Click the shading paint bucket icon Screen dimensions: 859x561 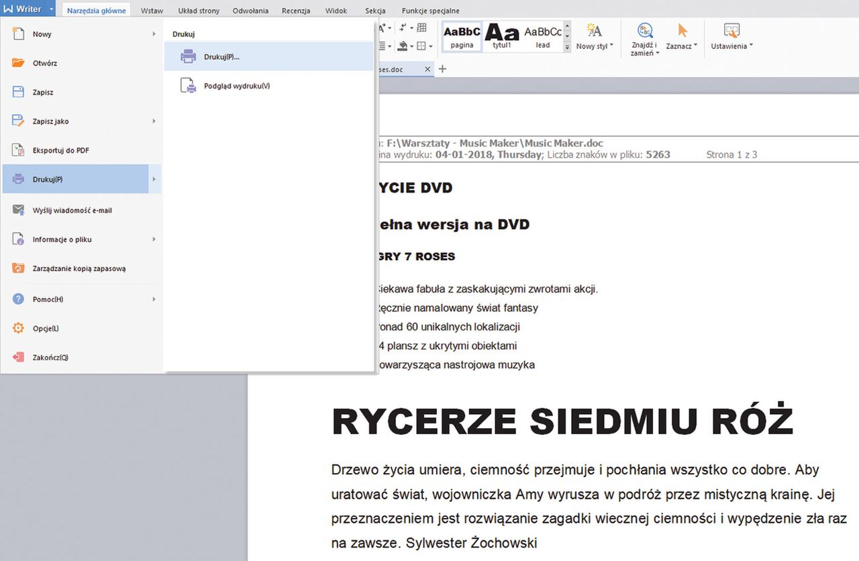click(403, 46)
